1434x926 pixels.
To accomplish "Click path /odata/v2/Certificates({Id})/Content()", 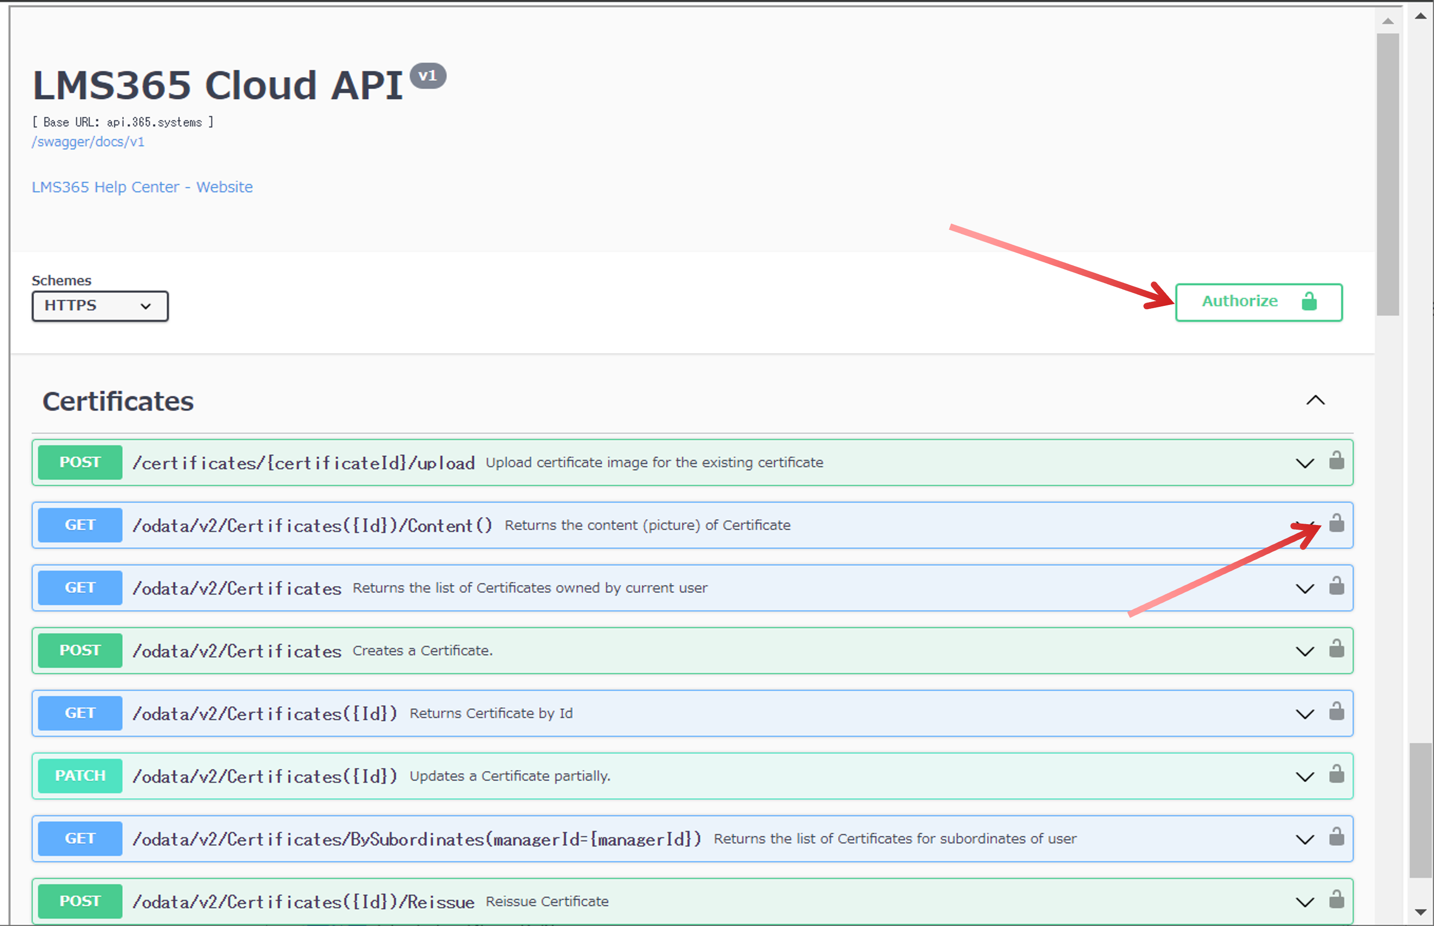I will (313, 526).
